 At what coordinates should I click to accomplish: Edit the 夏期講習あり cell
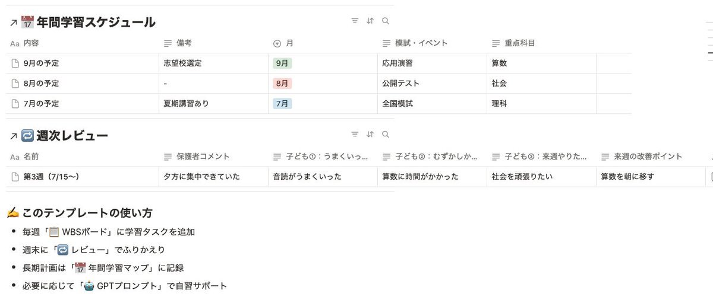(x=213, y=104)
